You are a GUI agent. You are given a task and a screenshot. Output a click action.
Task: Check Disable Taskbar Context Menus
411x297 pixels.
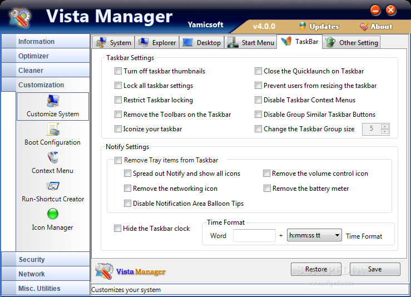pyautogui.click(x=258, y=100)
